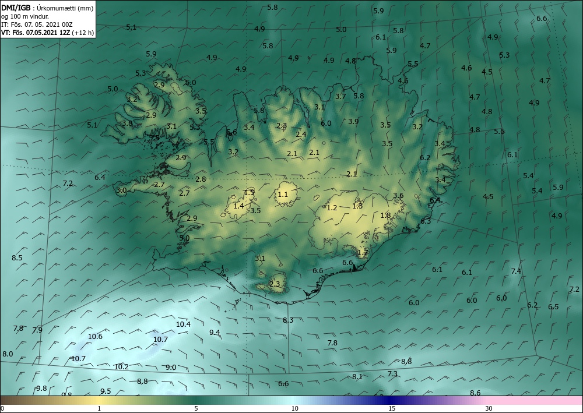Click the map value "7.3"
The height and width of the screenshot is (413, 583).
[392, 374]
